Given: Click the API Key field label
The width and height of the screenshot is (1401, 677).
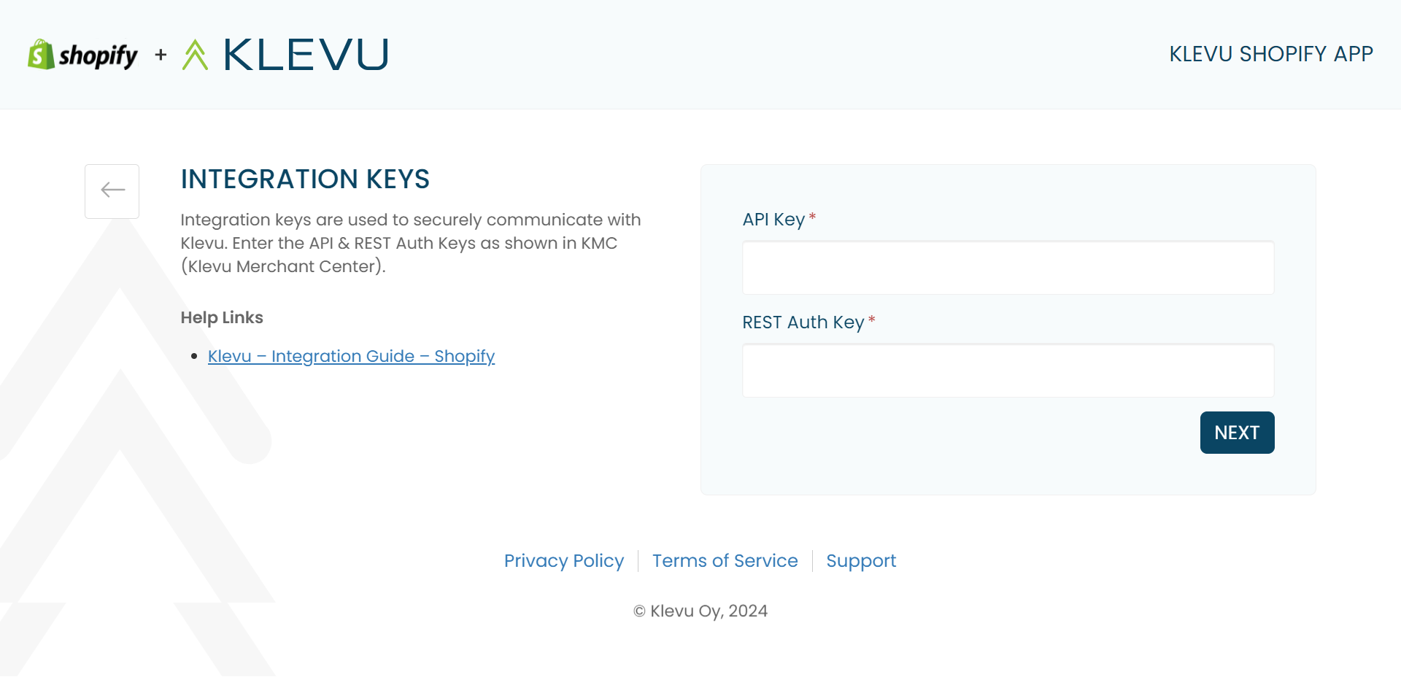Looking at the screenshot, I should pos(773,220).
